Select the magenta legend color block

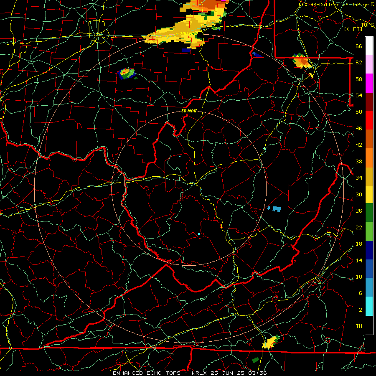point(369,83)
